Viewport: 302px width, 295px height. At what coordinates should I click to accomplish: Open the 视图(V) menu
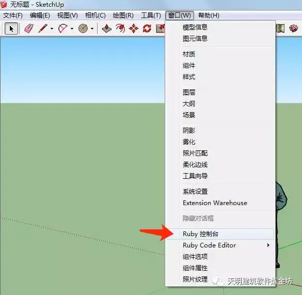pos(68,15)
